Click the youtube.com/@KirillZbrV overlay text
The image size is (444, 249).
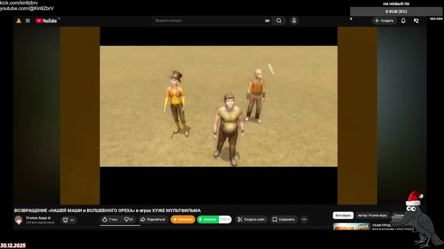click(27, 8)
